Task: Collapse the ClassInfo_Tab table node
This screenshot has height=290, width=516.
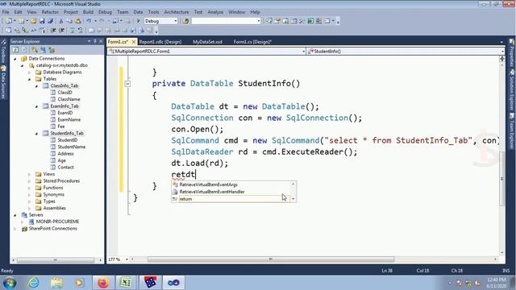Action: coord(36,86)
